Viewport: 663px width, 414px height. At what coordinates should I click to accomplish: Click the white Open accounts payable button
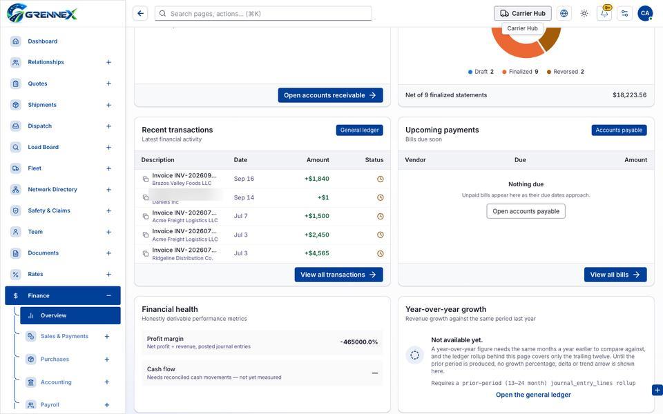point(526,211)
